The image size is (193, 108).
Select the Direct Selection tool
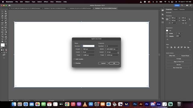click(x=6, y=11)
